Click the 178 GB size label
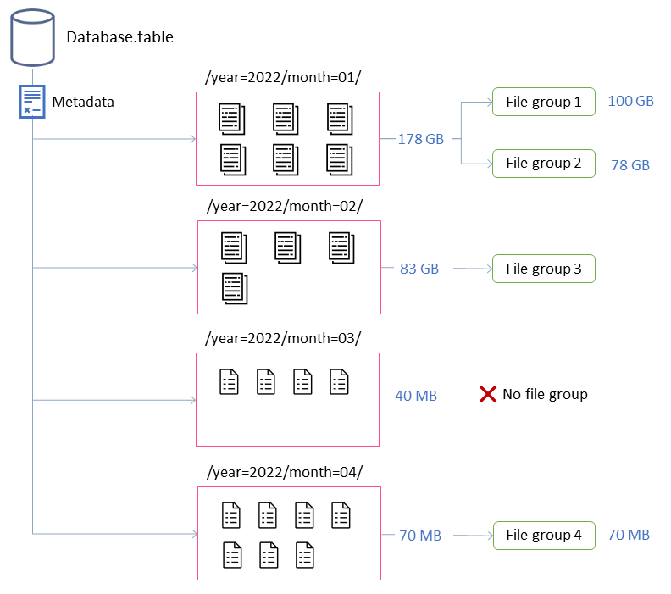This screenshot has height=594, width=671. click(421, 139)
